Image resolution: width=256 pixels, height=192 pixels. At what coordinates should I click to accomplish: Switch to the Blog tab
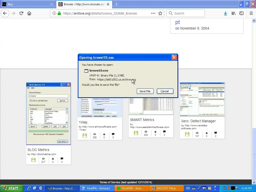28,4
